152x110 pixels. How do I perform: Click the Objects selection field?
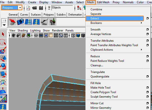(x=62, y=8)
